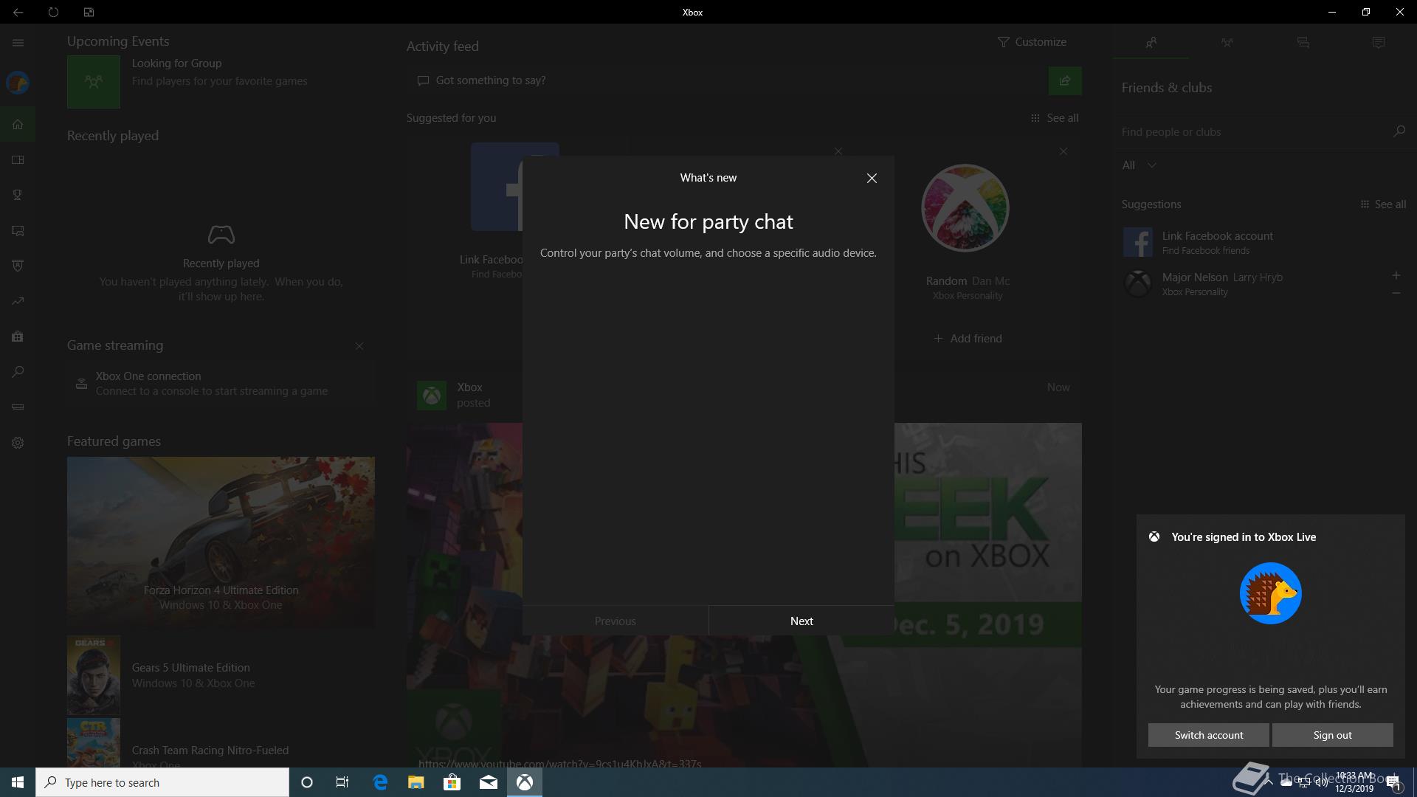Open the Search magnifier in the sidebar
1417x797 pixels.
[x=18, y=372]
